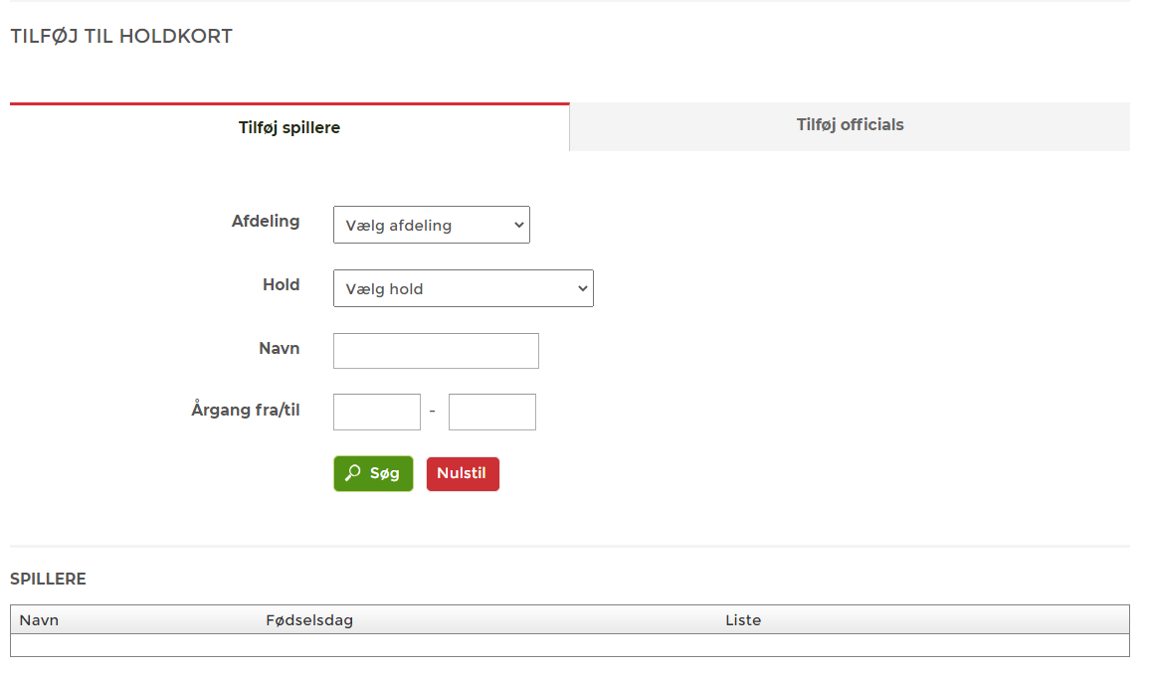This screenshot has height=673, width=1151.
Task: Click the empty row in Spillere table
Action: [x=569, y=645]
